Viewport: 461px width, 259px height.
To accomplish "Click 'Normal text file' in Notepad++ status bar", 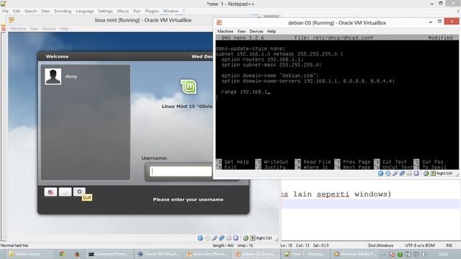I will (14, 245).
